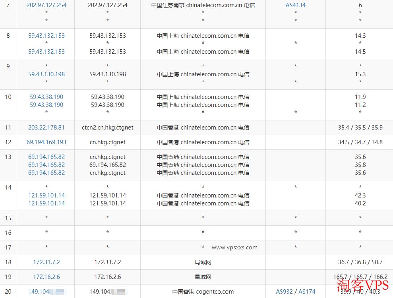Select the latency value 14.5
The width and height of the screenshot is (393, 298).
click(x=360, y=52)
